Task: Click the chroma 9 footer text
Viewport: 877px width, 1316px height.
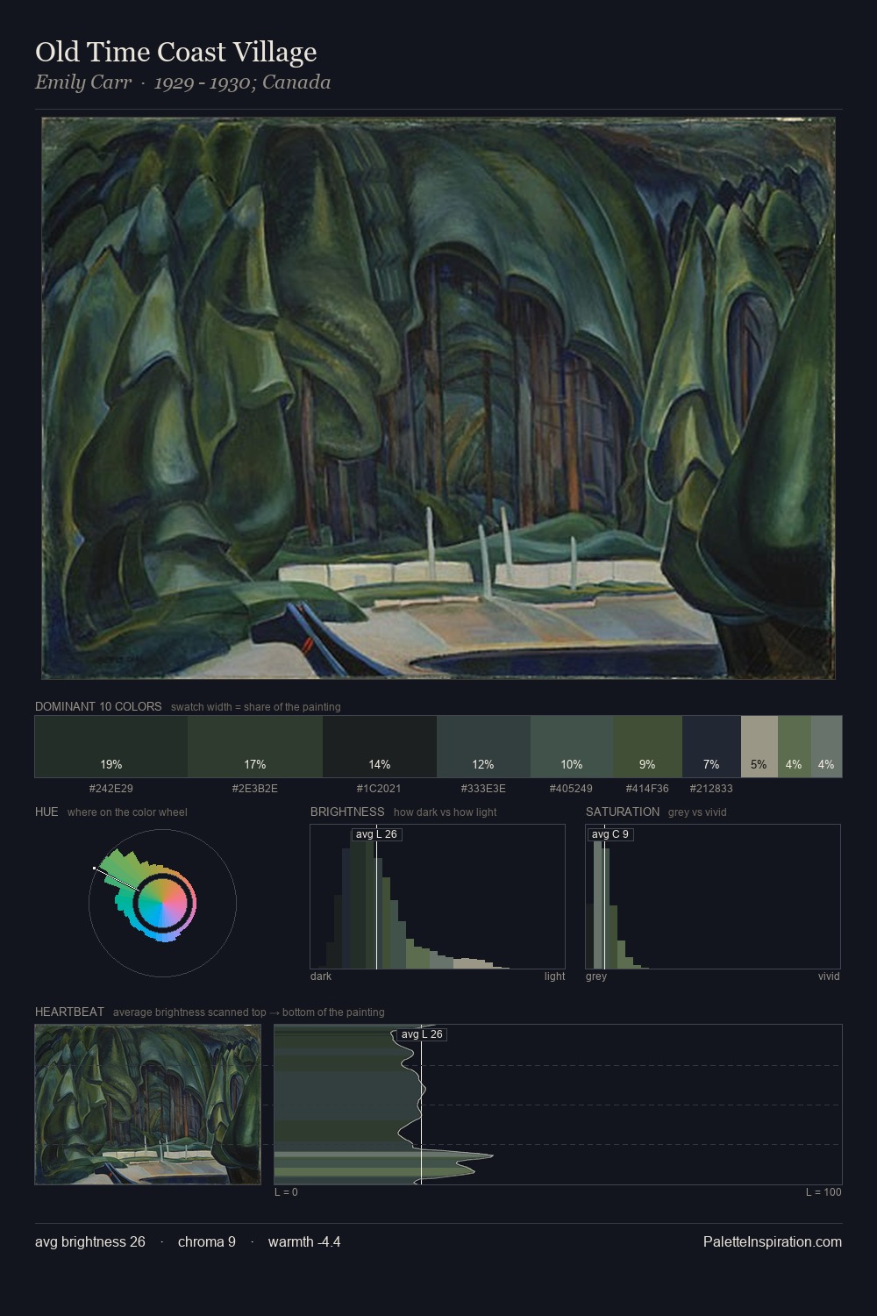Action: (x=207, y=1241)
